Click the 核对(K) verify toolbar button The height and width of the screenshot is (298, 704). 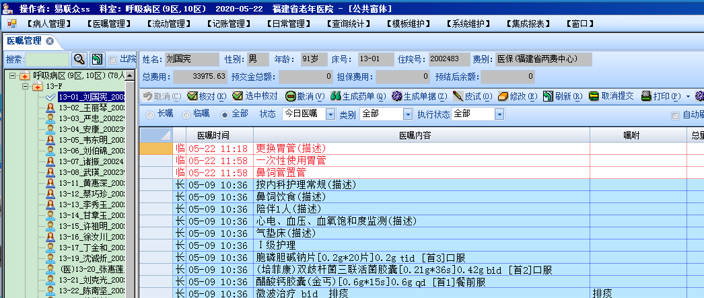click(x=207, y=96)
